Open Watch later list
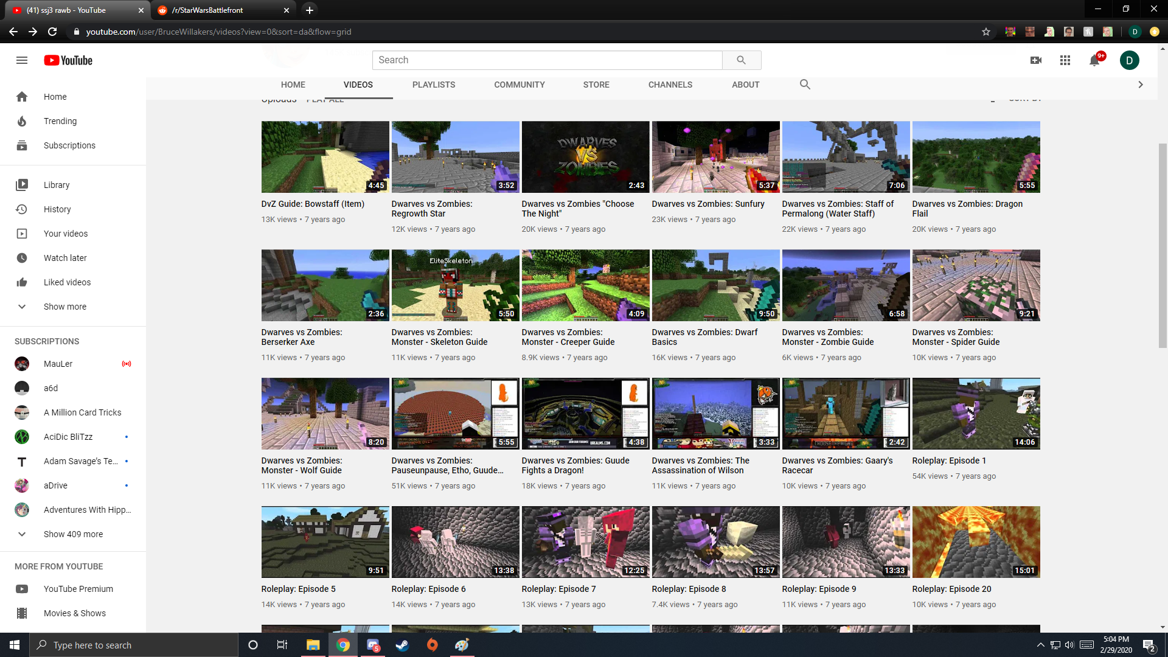Screen dimensions: 1168x657 pos(73,258)
